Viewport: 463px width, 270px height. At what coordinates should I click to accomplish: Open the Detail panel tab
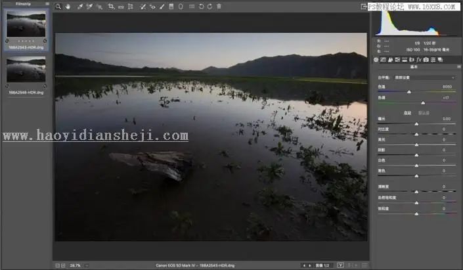coord(390,60)
